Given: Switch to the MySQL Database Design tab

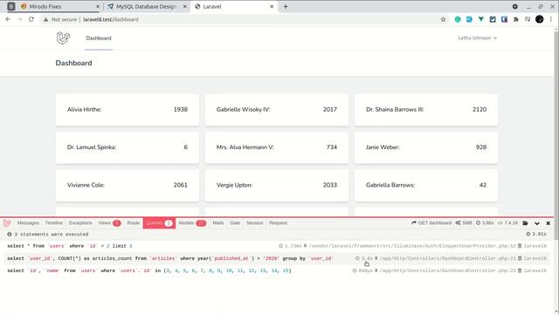Looking at the screenshot, I should click(147, 6).
